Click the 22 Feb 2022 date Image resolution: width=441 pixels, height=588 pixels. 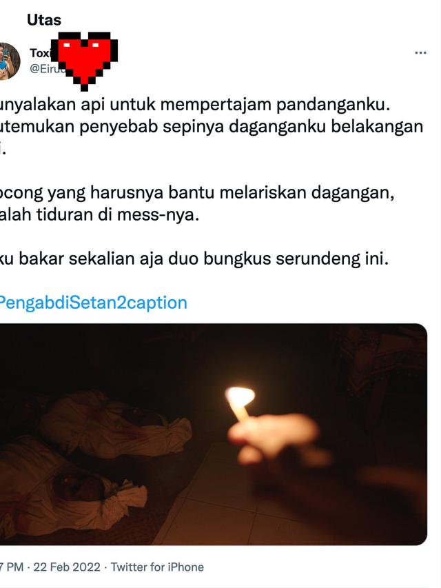(x=67, y=567)
